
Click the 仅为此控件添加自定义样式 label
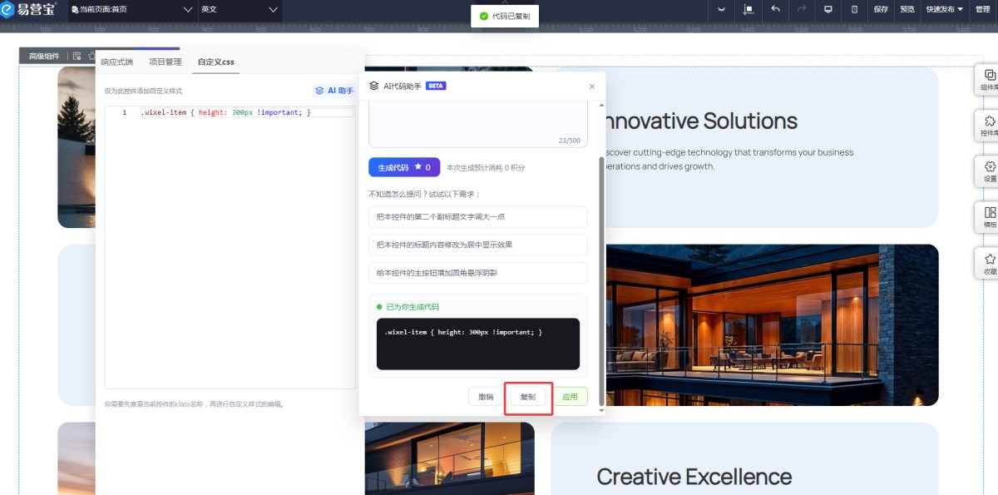point(143,91)
